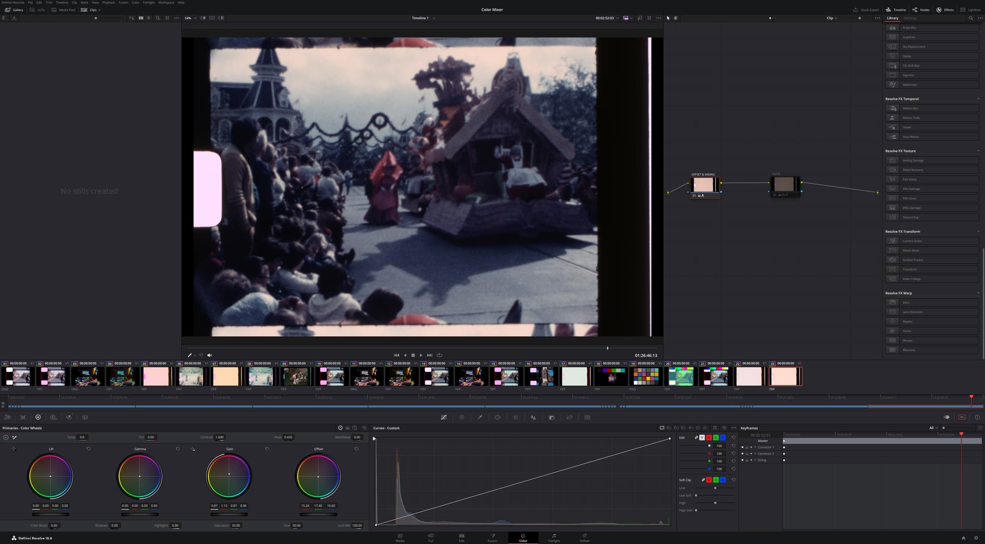Open Clip mode dropdown in node editor
The height and width of the screenshot is (544, 985).
click(x=832, y=18)
